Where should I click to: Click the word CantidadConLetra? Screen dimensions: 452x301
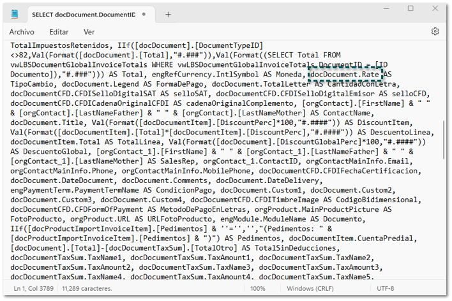click(361, 84)
